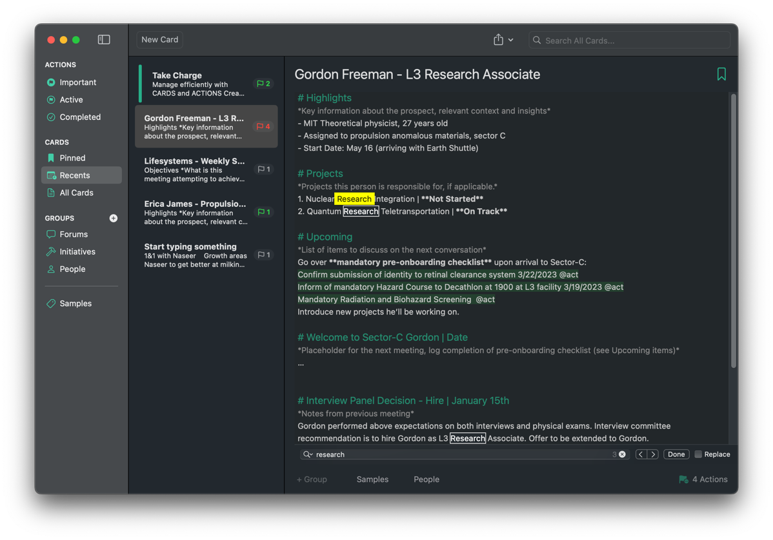
Task: Click the # Highlights heading
Action: tap(325, 98)
